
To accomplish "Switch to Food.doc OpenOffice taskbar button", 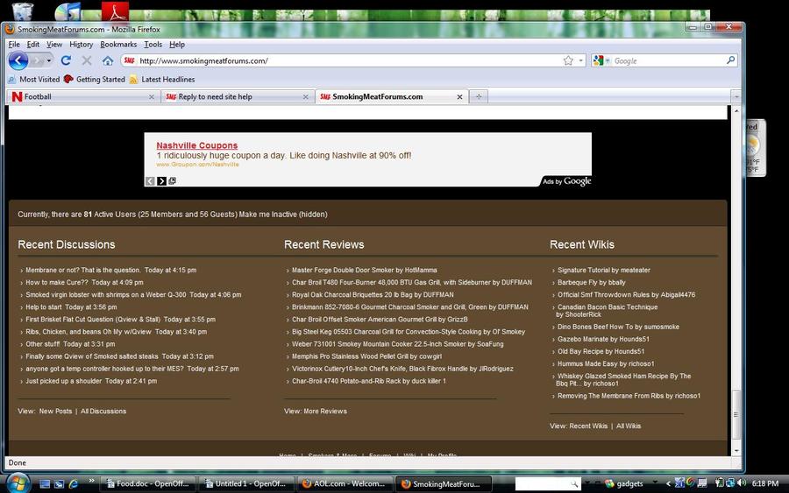I will 148,484.
